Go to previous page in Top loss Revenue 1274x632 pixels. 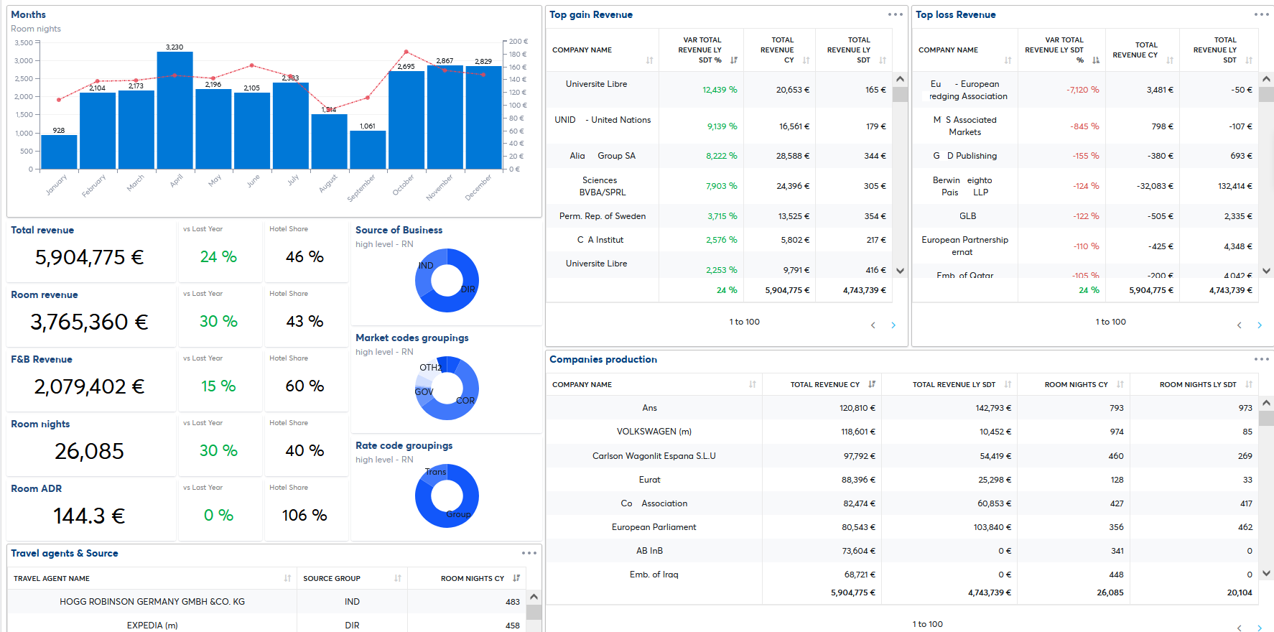1239,325
